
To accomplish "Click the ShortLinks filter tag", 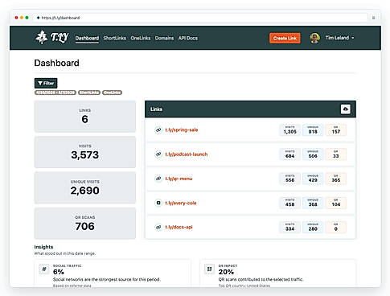I will tap(89, 92).
